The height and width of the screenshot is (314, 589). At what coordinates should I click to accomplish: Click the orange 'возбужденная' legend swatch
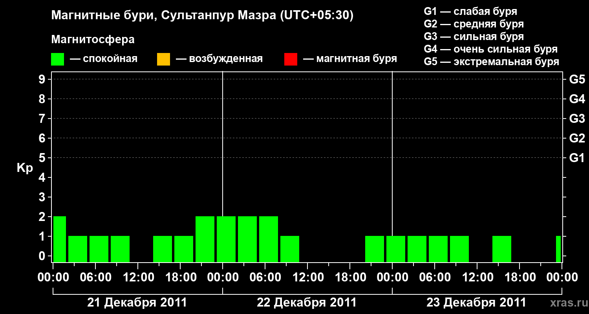(x=163, y=59)
